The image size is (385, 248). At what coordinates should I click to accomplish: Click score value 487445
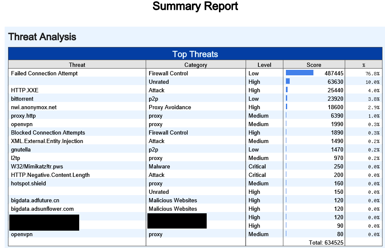334,73
